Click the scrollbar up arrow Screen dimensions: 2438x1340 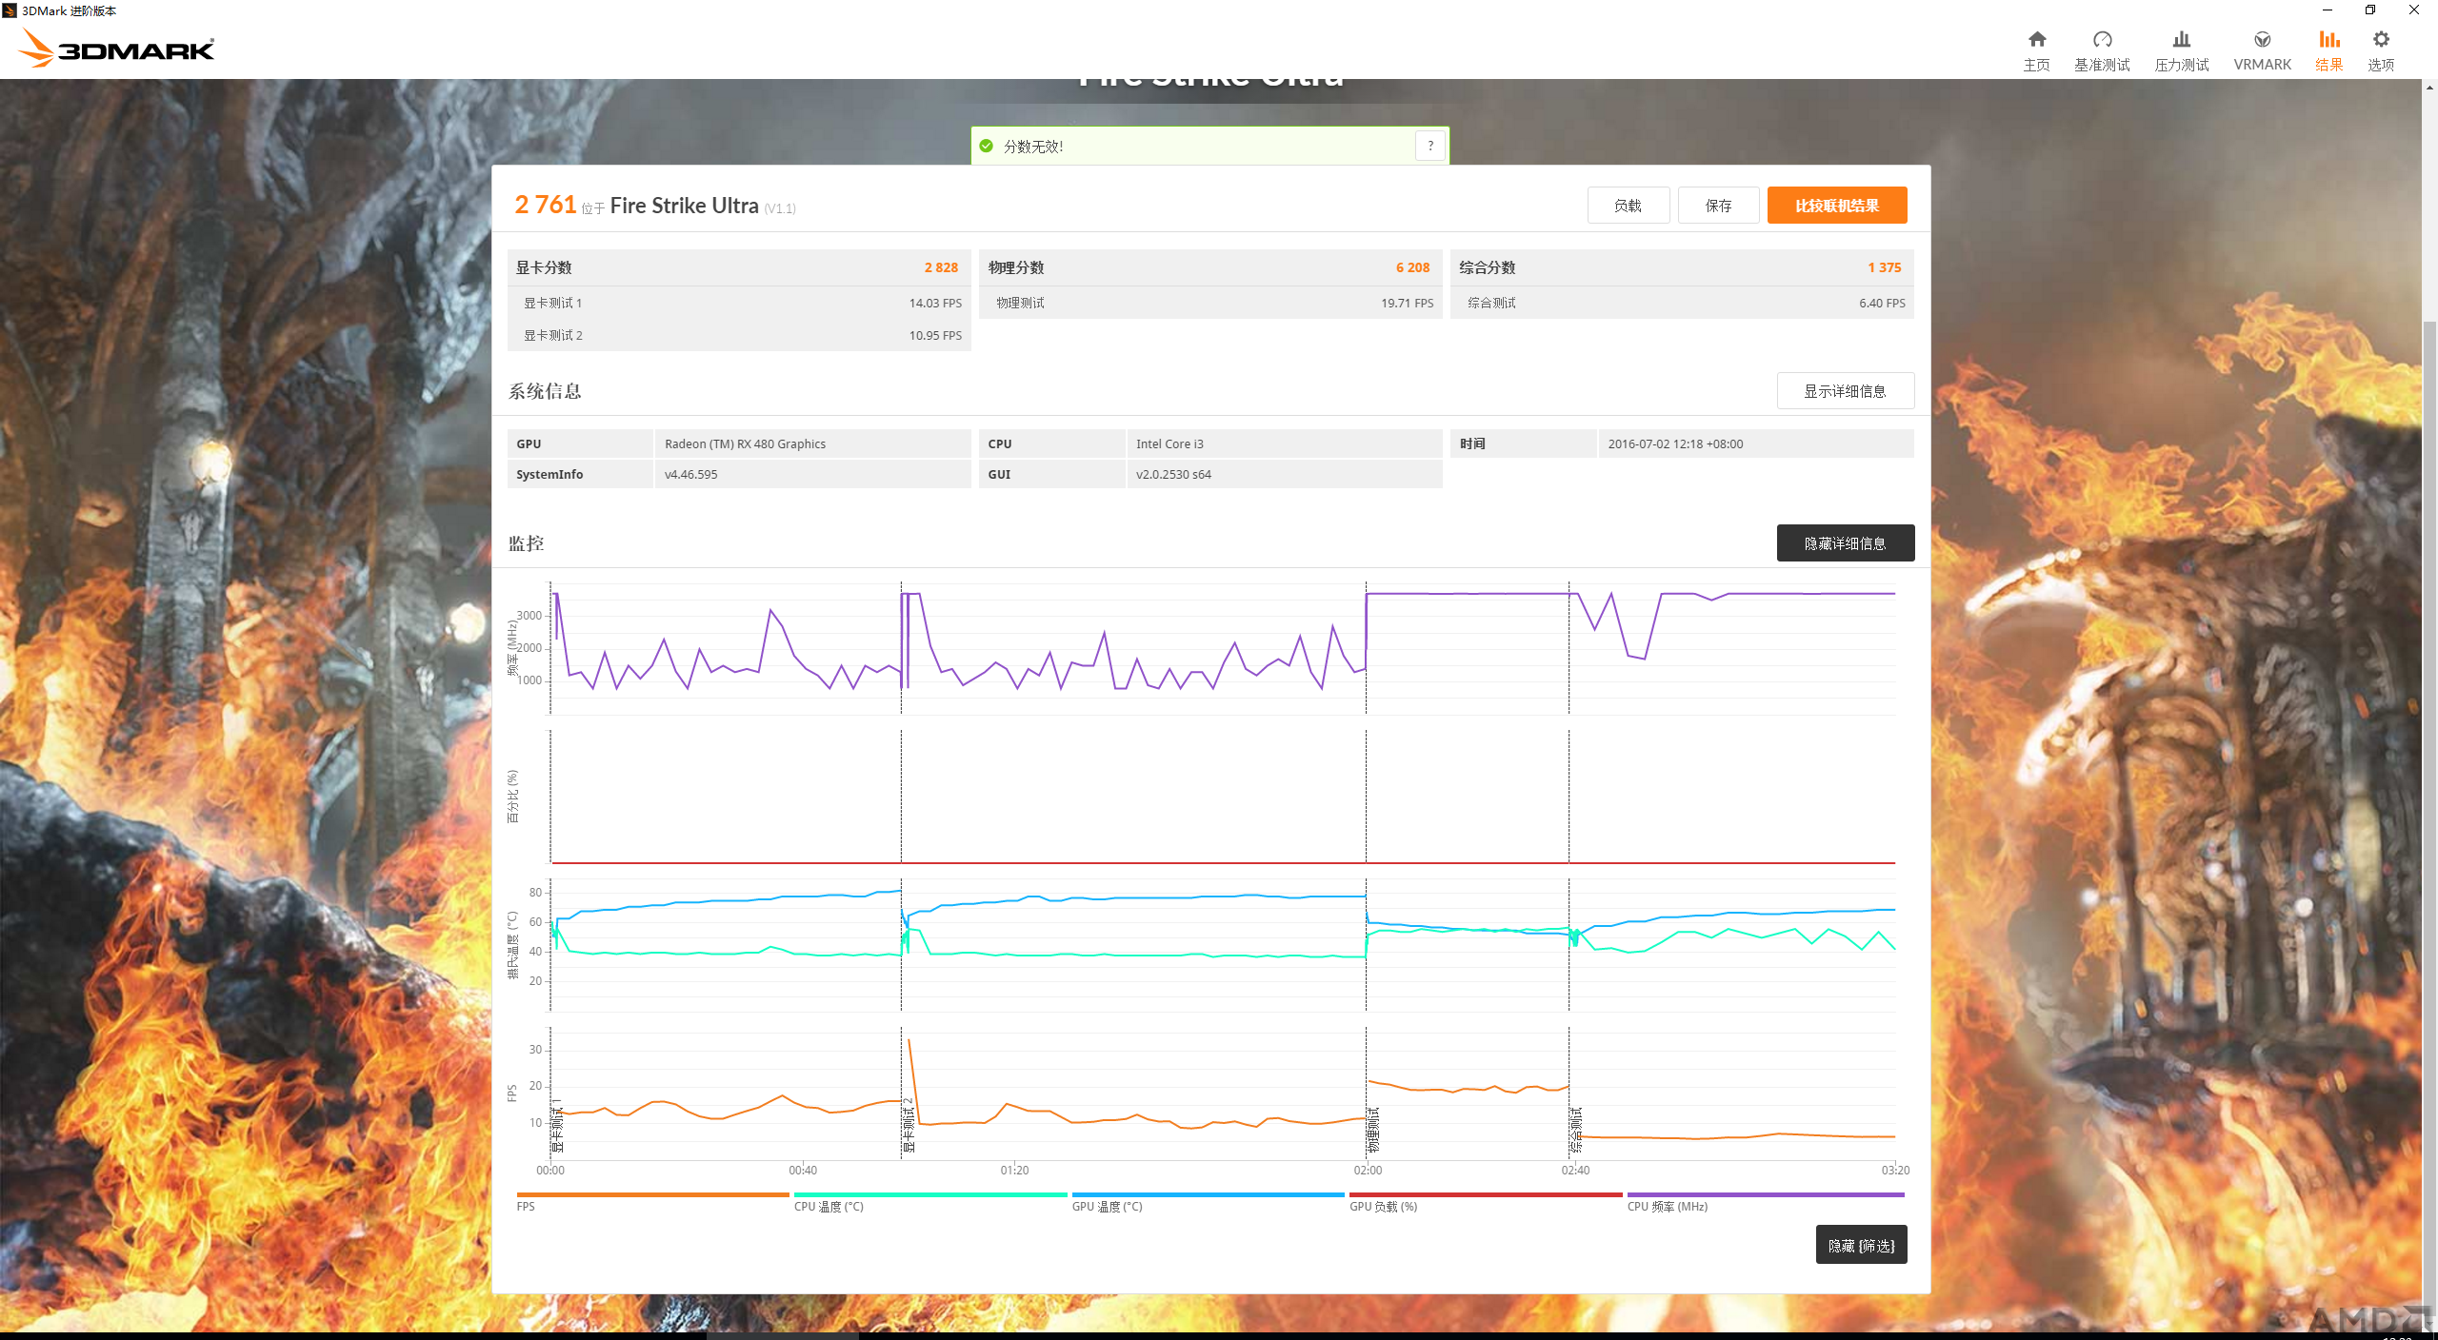point(2429,87)
